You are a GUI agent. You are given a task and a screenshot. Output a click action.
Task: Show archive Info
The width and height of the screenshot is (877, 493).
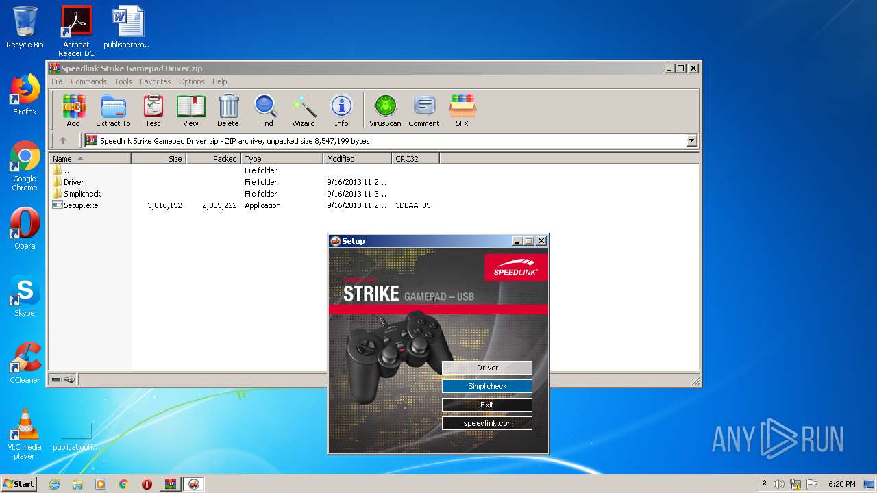coord(341,111)
